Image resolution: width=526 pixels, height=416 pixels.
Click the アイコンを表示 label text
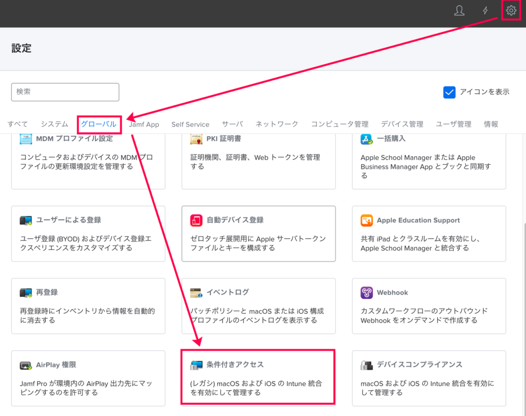[x=485, y=92]
